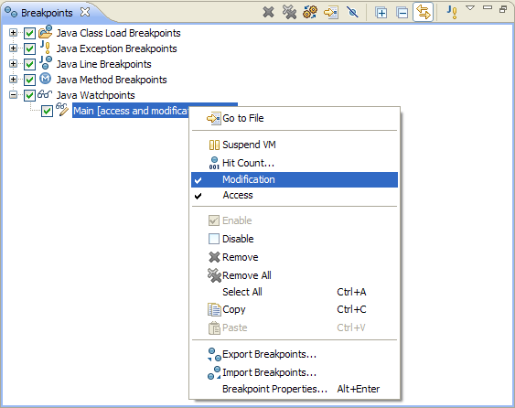Select Java Exception Breakpoints label
The width and height of the screenshot is (515, 408).
116,48
